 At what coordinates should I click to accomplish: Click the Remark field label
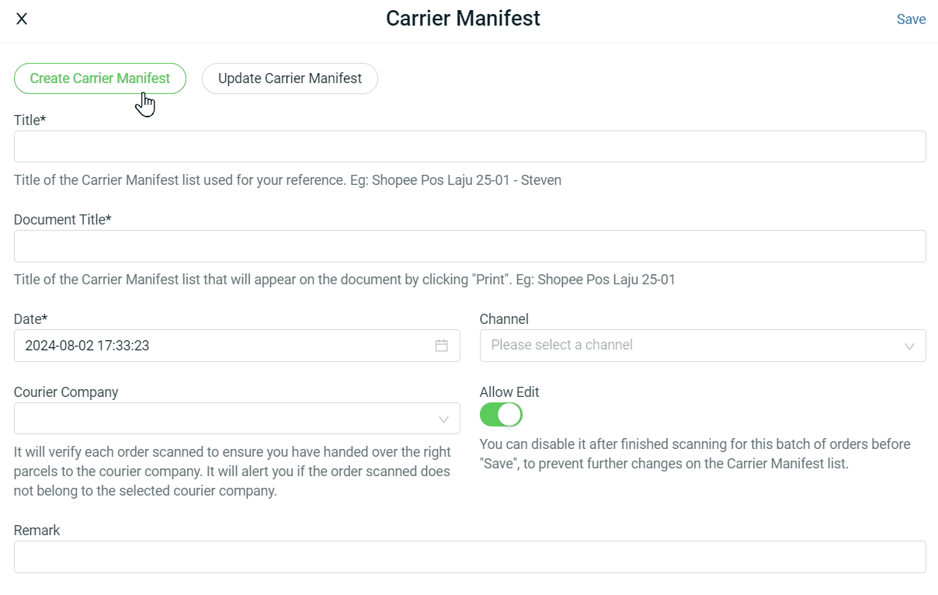pyautogui.click(x=36, y=531)
